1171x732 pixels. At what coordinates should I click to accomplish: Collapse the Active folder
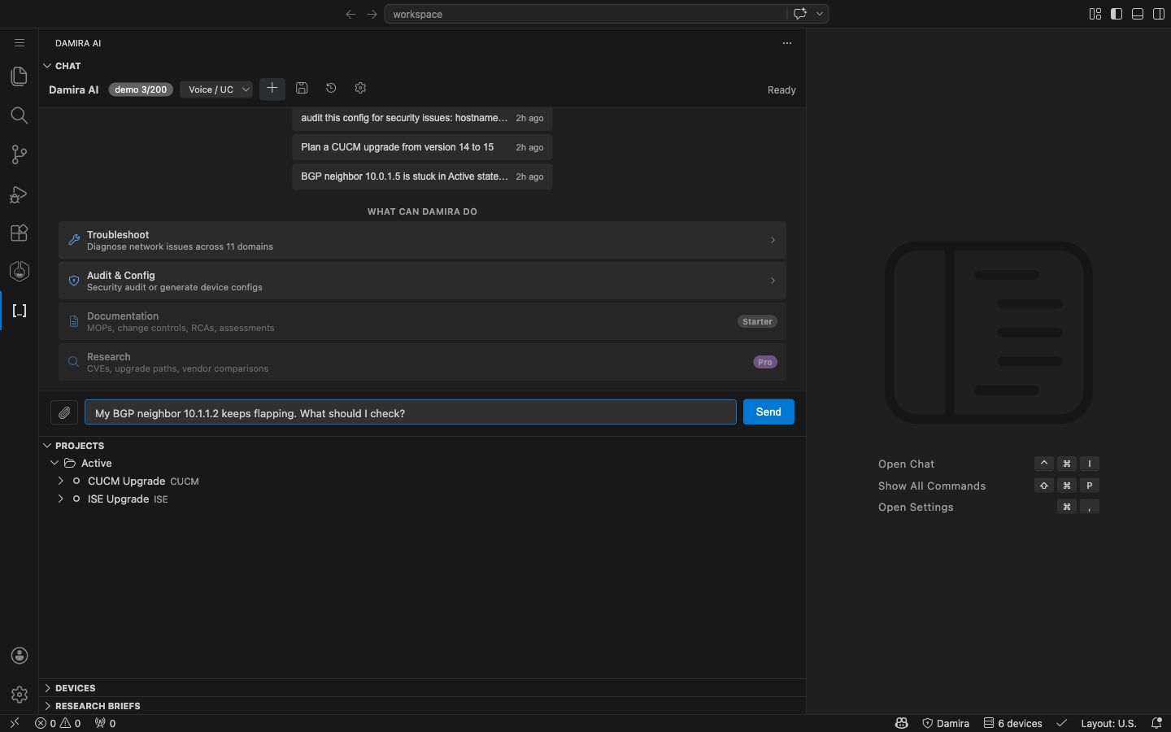[x=54, y=463]
